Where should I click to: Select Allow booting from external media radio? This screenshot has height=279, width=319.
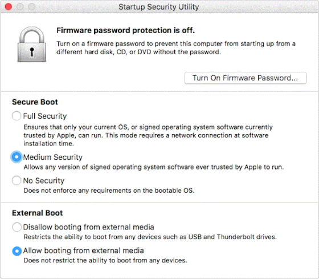(17, 251)
